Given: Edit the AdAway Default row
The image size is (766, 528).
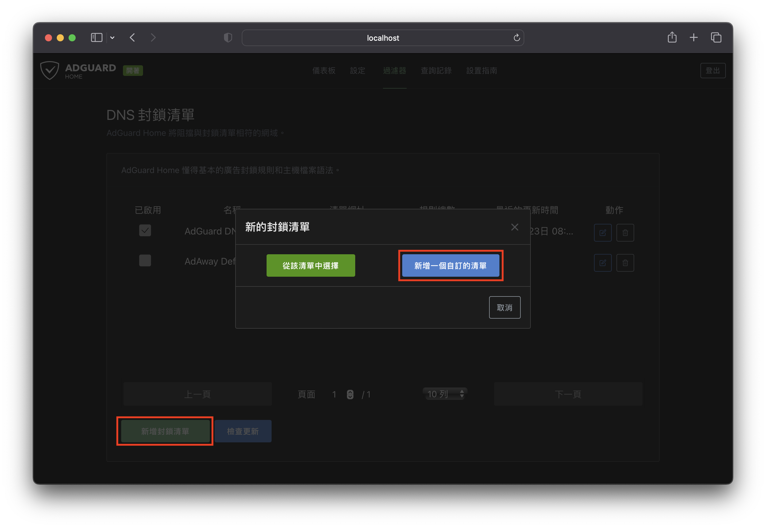Looking at the screenshot, I should click(x=603, y=263).
